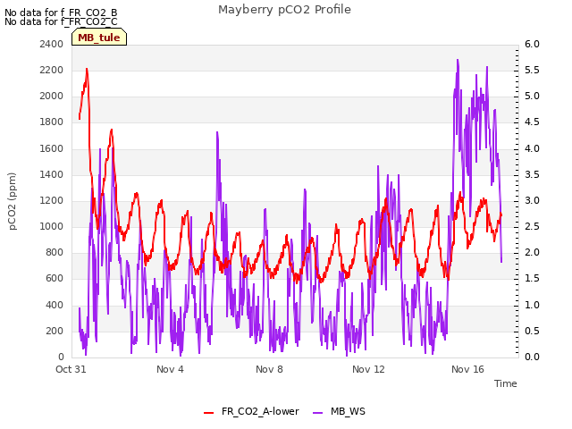Click the 1800 left axis value
The height and width of the screenshot is (429, 572).
coord(52,122)
